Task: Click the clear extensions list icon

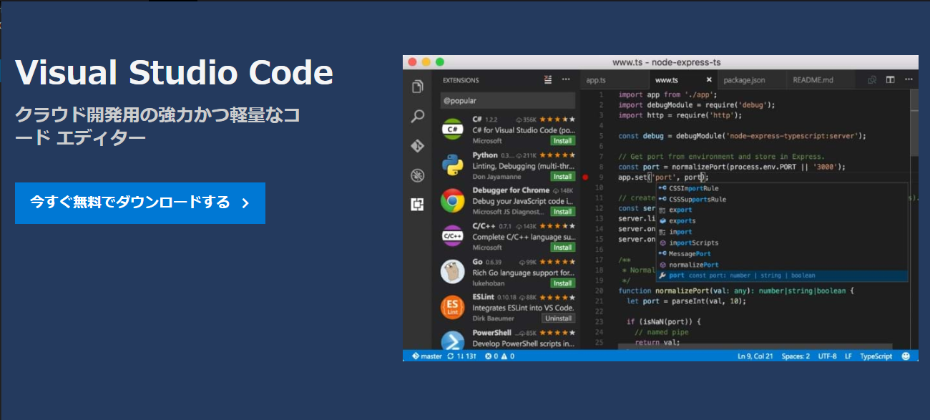Action: (548, 79)
